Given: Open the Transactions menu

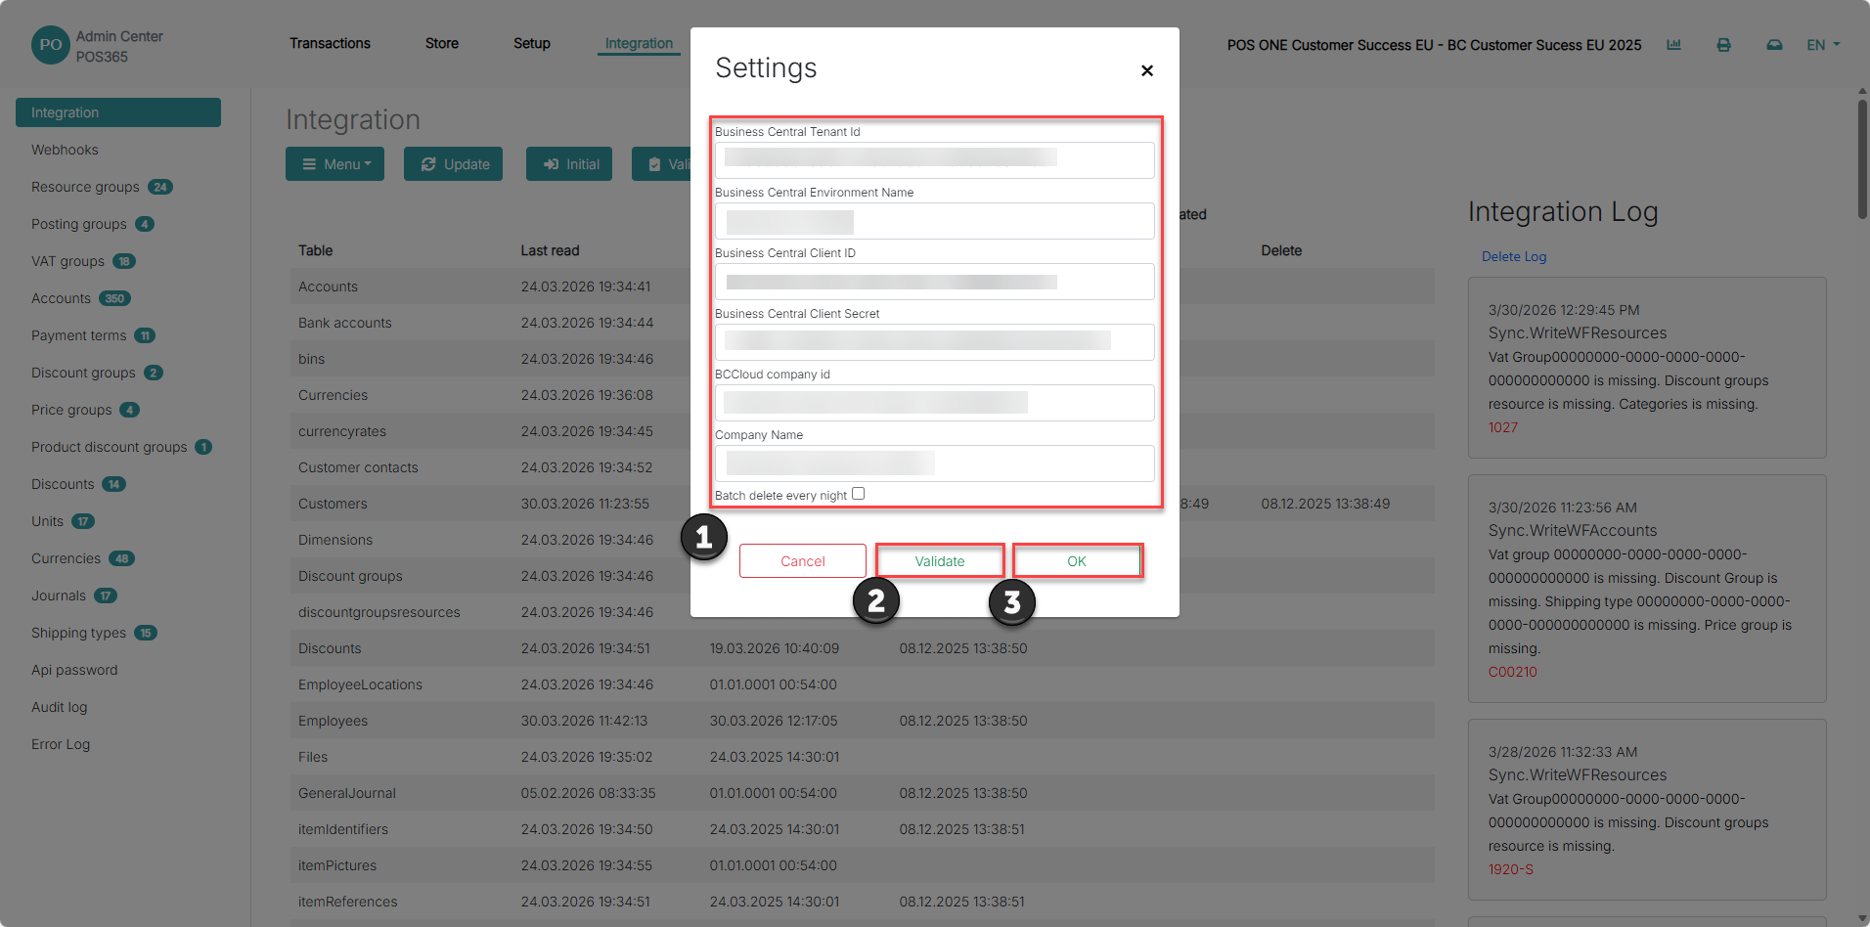Looking at the screenshot, I should [330, 43].
